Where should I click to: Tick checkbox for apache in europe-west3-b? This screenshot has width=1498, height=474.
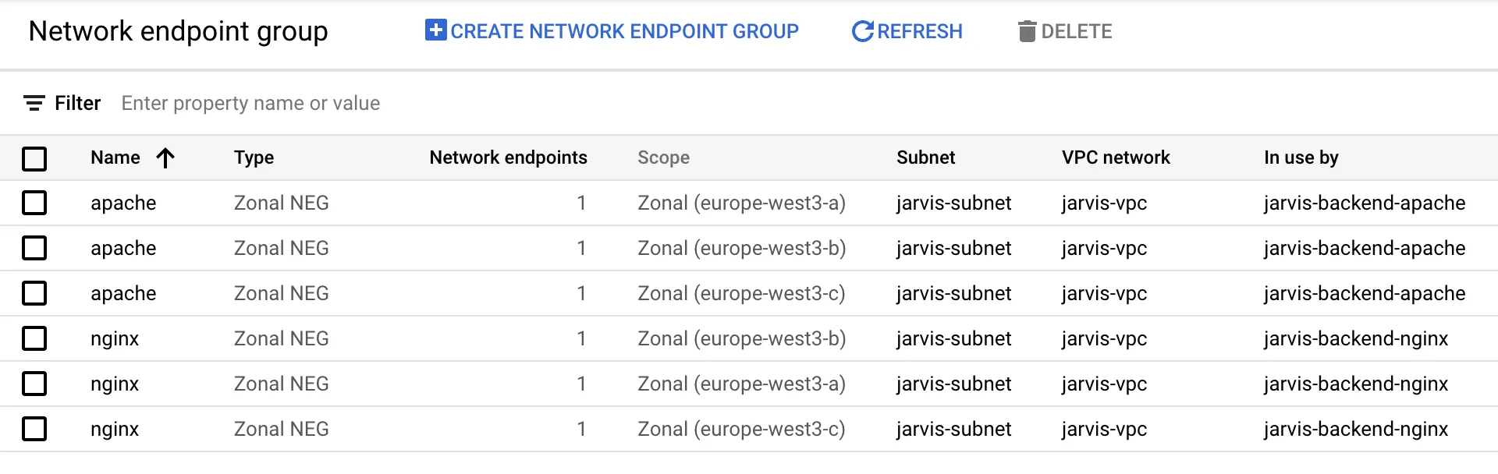[x=34, y=248]
